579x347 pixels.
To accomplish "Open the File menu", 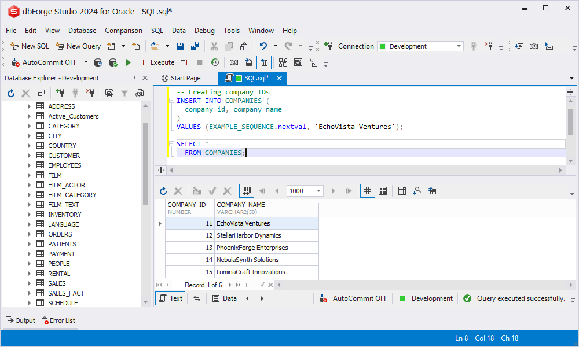I will (11, 31).
